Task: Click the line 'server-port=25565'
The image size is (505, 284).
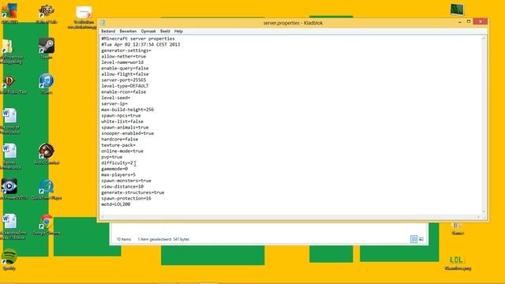Action: coord(123,80)
